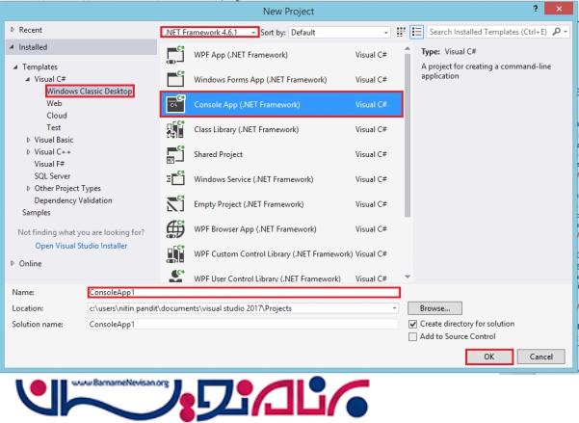Image resolution: width=579 pixels, height=423 pixels.
Task: Click the Console App template icon
Action: pyautogui.click(x=175, y=104)
